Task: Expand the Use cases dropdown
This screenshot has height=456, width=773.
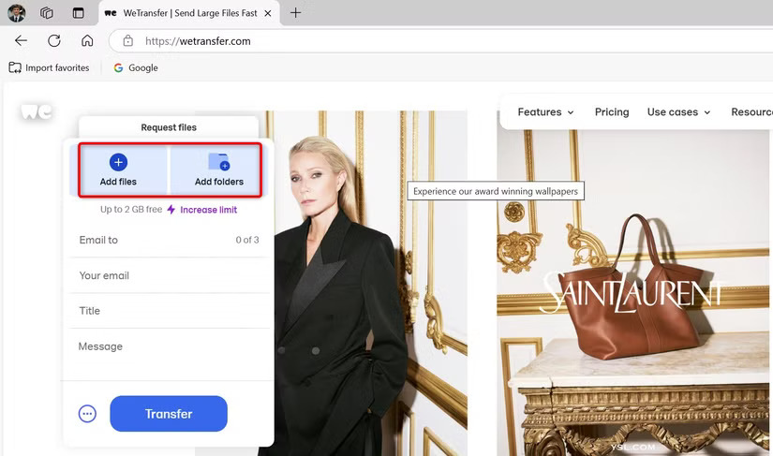Action: click(679, 111)
